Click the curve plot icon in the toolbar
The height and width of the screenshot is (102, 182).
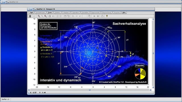[34, 16]
